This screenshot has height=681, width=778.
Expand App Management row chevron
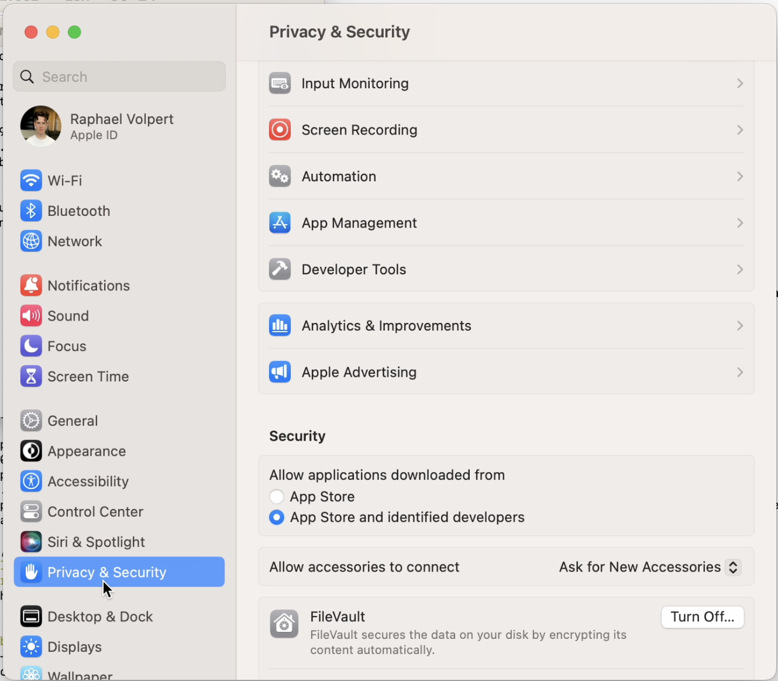pyautogui.click(x=740, y=223)
